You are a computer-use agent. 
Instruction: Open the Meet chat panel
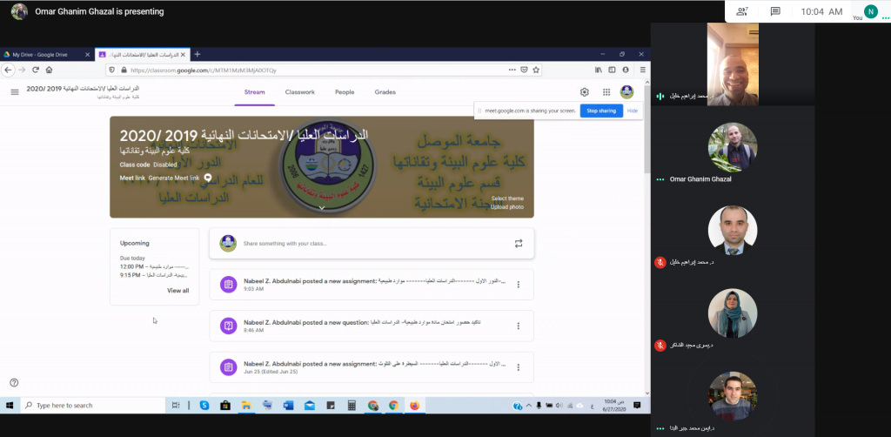point(775,11)
